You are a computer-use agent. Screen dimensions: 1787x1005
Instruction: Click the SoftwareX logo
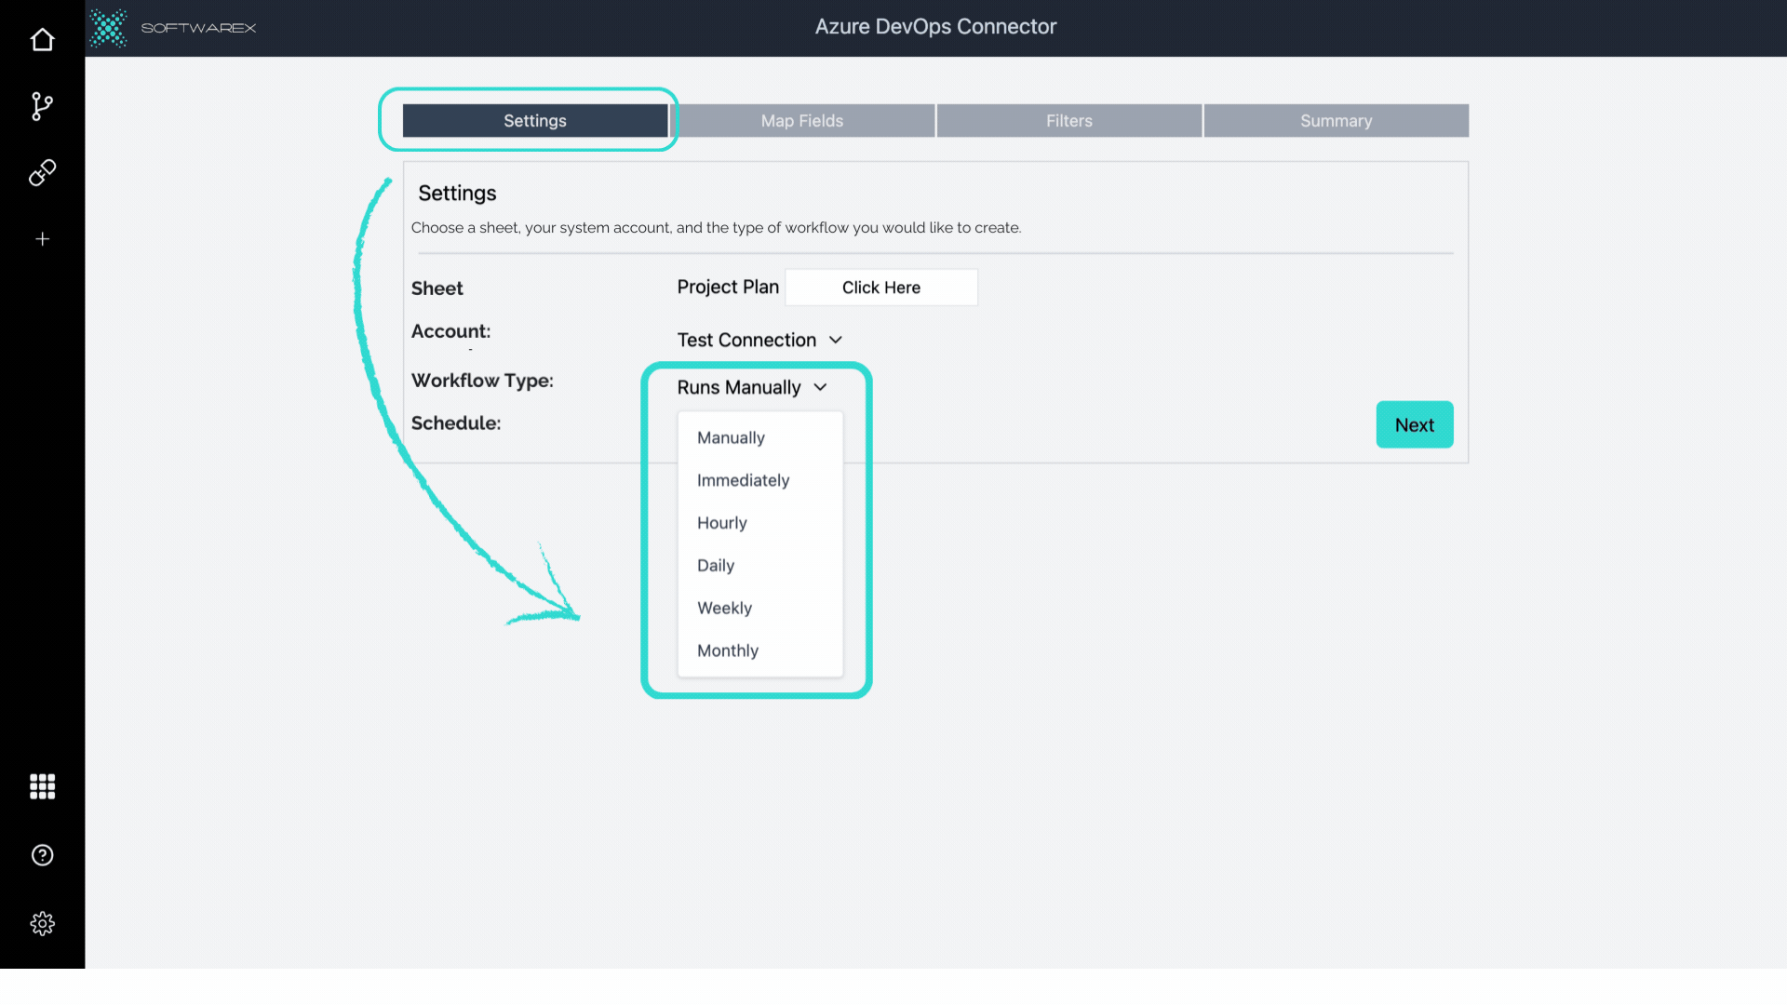click(x=173, y=28)
